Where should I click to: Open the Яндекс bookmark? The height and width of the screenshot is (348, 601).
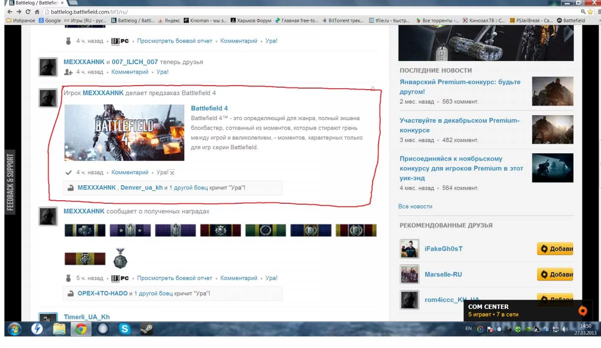pos(169,21)
